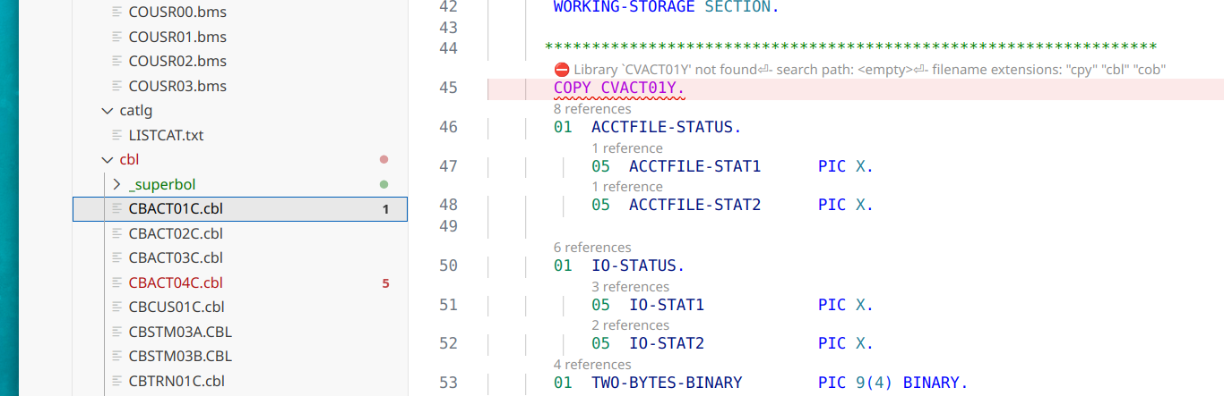Viewport: 1224px width, 396px height.
Task: Click the file icon beside CBACT04C.cbl
Action: [117, 282]
